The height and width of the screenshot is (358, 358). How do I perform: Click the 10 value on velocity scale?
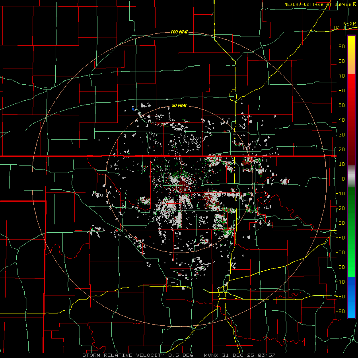342,164
